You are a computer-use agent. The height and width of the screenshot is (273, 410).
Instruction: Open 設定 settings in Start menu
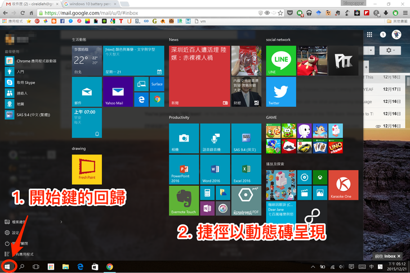pos(12,233)
